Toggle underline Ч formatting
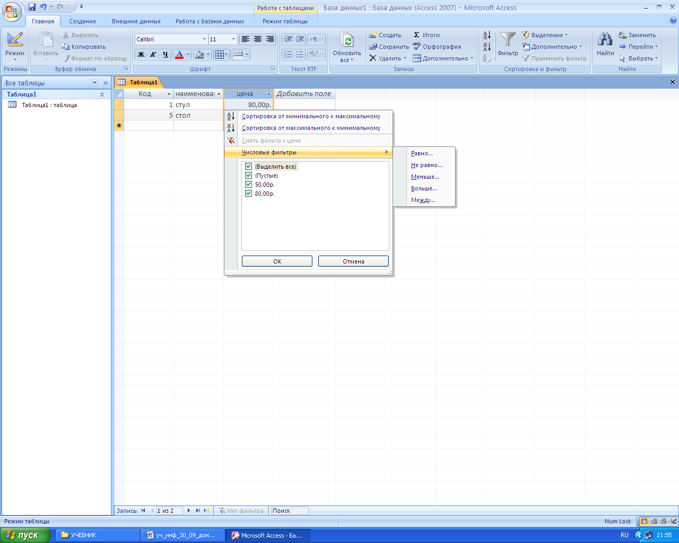The width and height of the screenshot is (679, 543). (x=166, y=54)
